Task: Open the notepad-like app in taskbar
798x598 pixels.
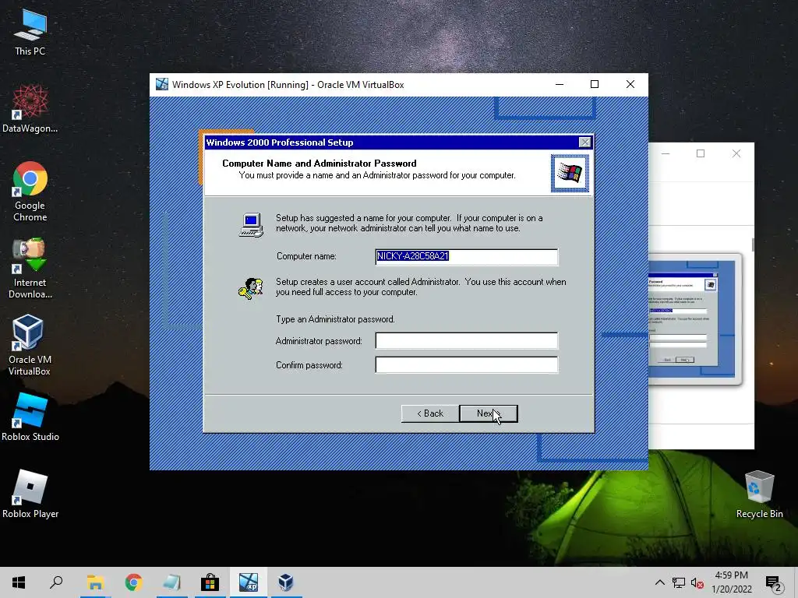Action: coord(171,582)
